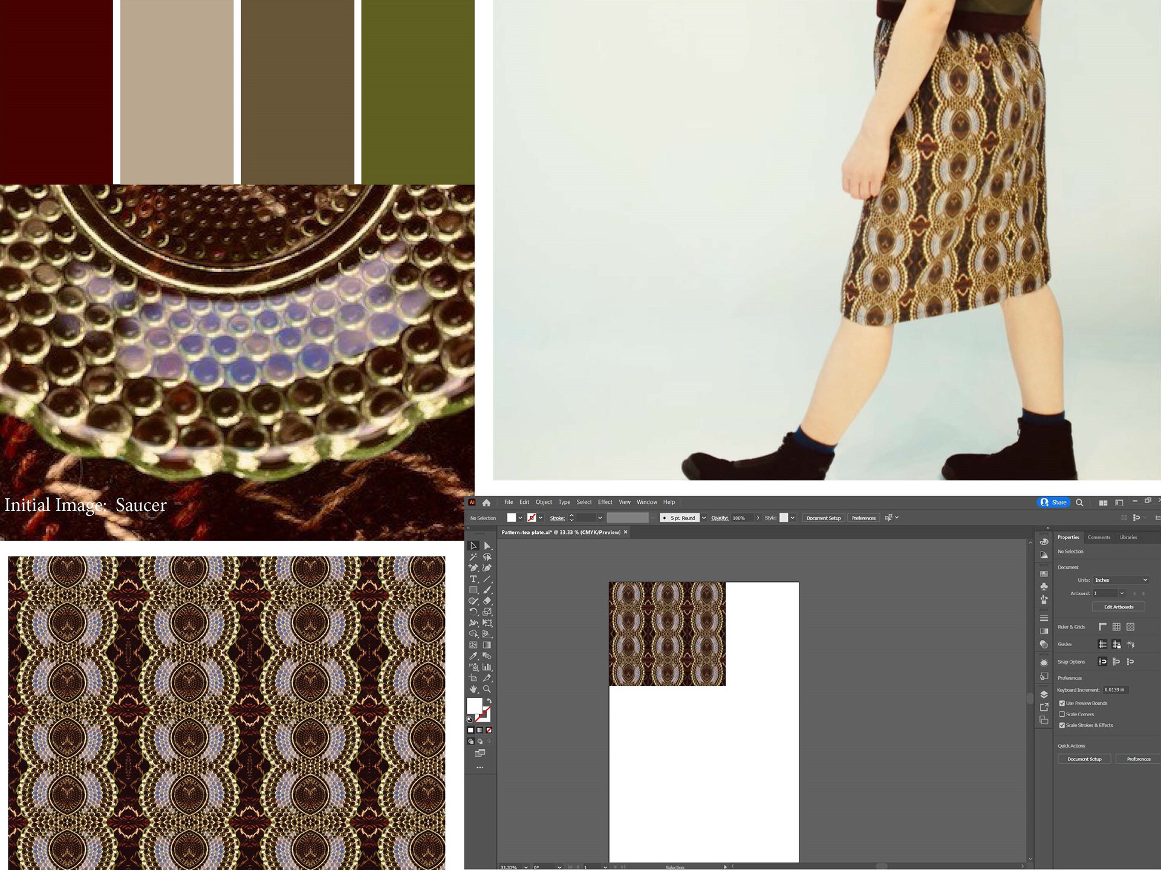Uncheck Scale Strokes & Effects
Screen dimensions: 1161x871
(x=1062, y=725)
